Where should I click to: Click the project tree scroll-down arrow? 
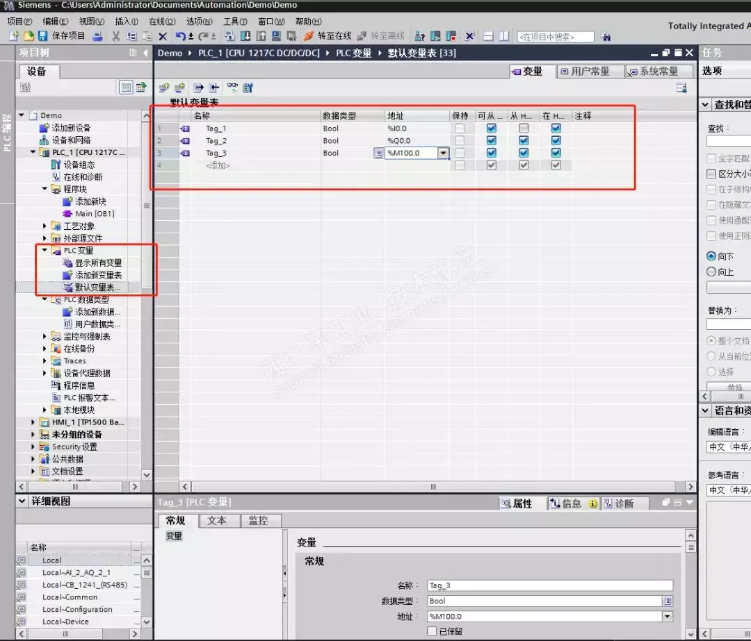pos(147,474)
